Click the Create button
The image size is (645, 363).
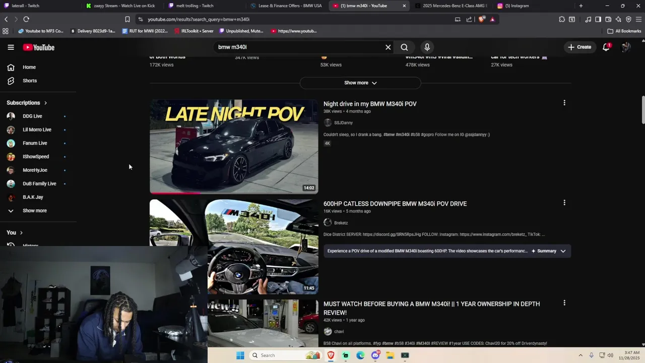[579, 47]
